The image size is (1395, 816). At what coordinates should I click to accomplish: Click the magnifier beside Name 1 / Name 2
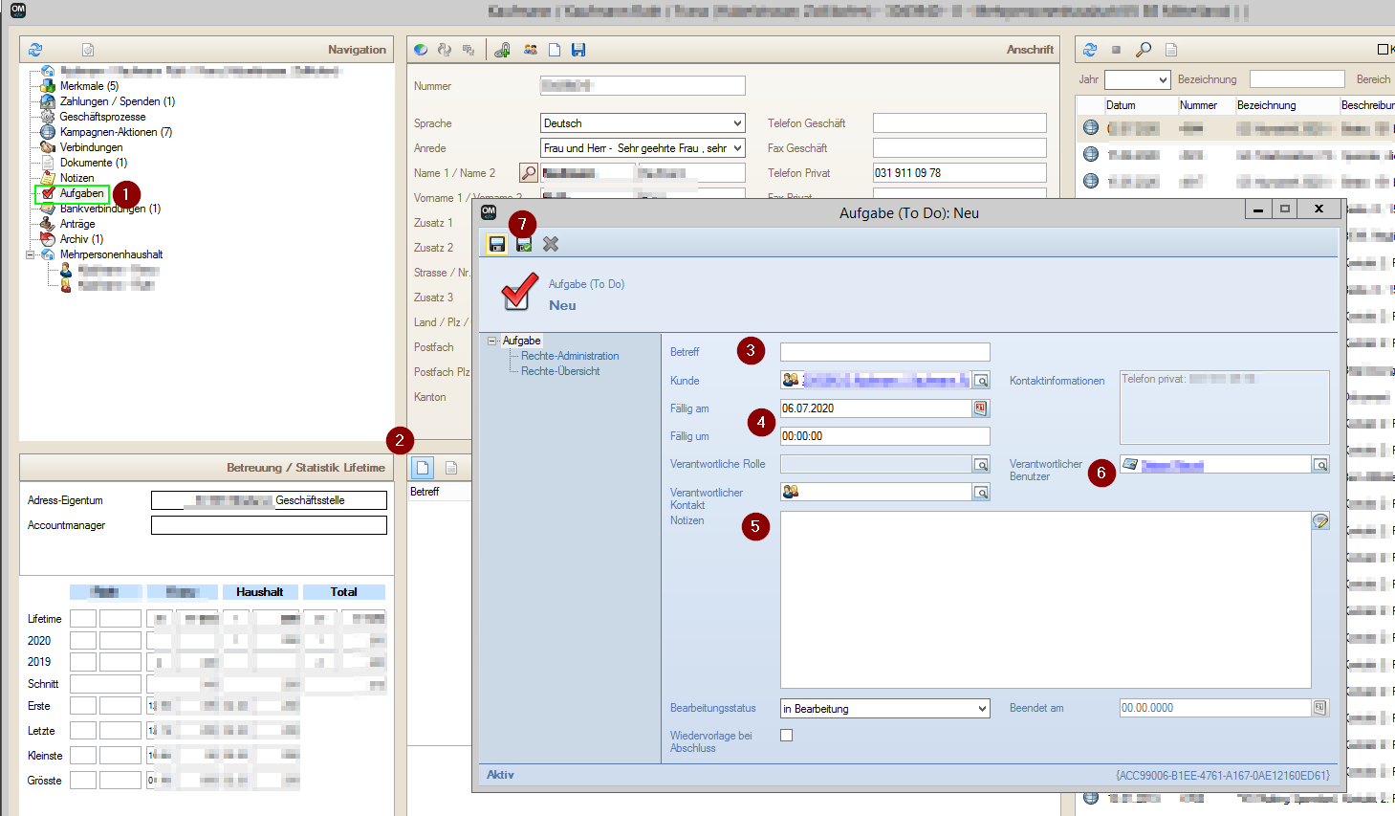pyautogui.click(x=528, y=173)
